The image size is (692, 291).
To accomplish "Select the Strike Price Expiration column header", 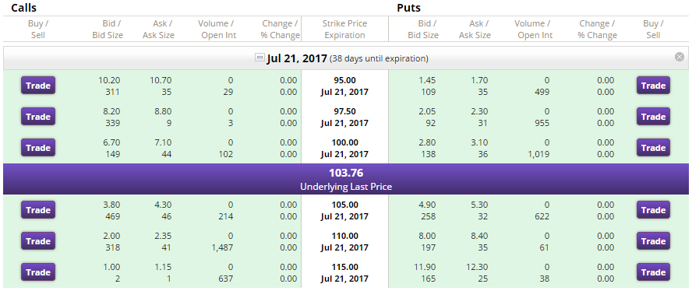I will pos(344,29).
